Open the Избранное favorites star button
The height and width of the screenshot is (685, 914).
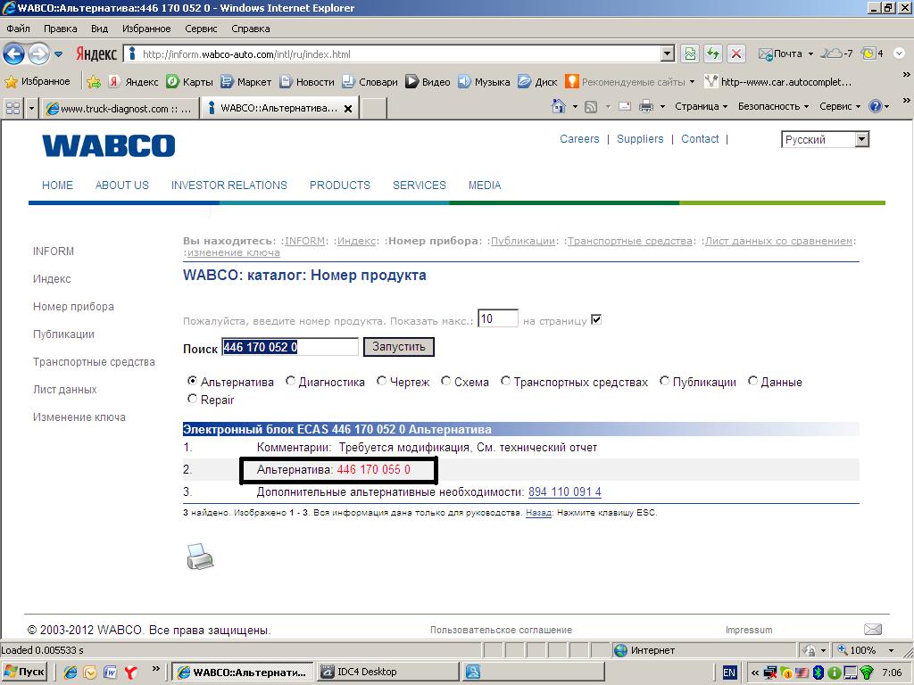pos(37,81)
